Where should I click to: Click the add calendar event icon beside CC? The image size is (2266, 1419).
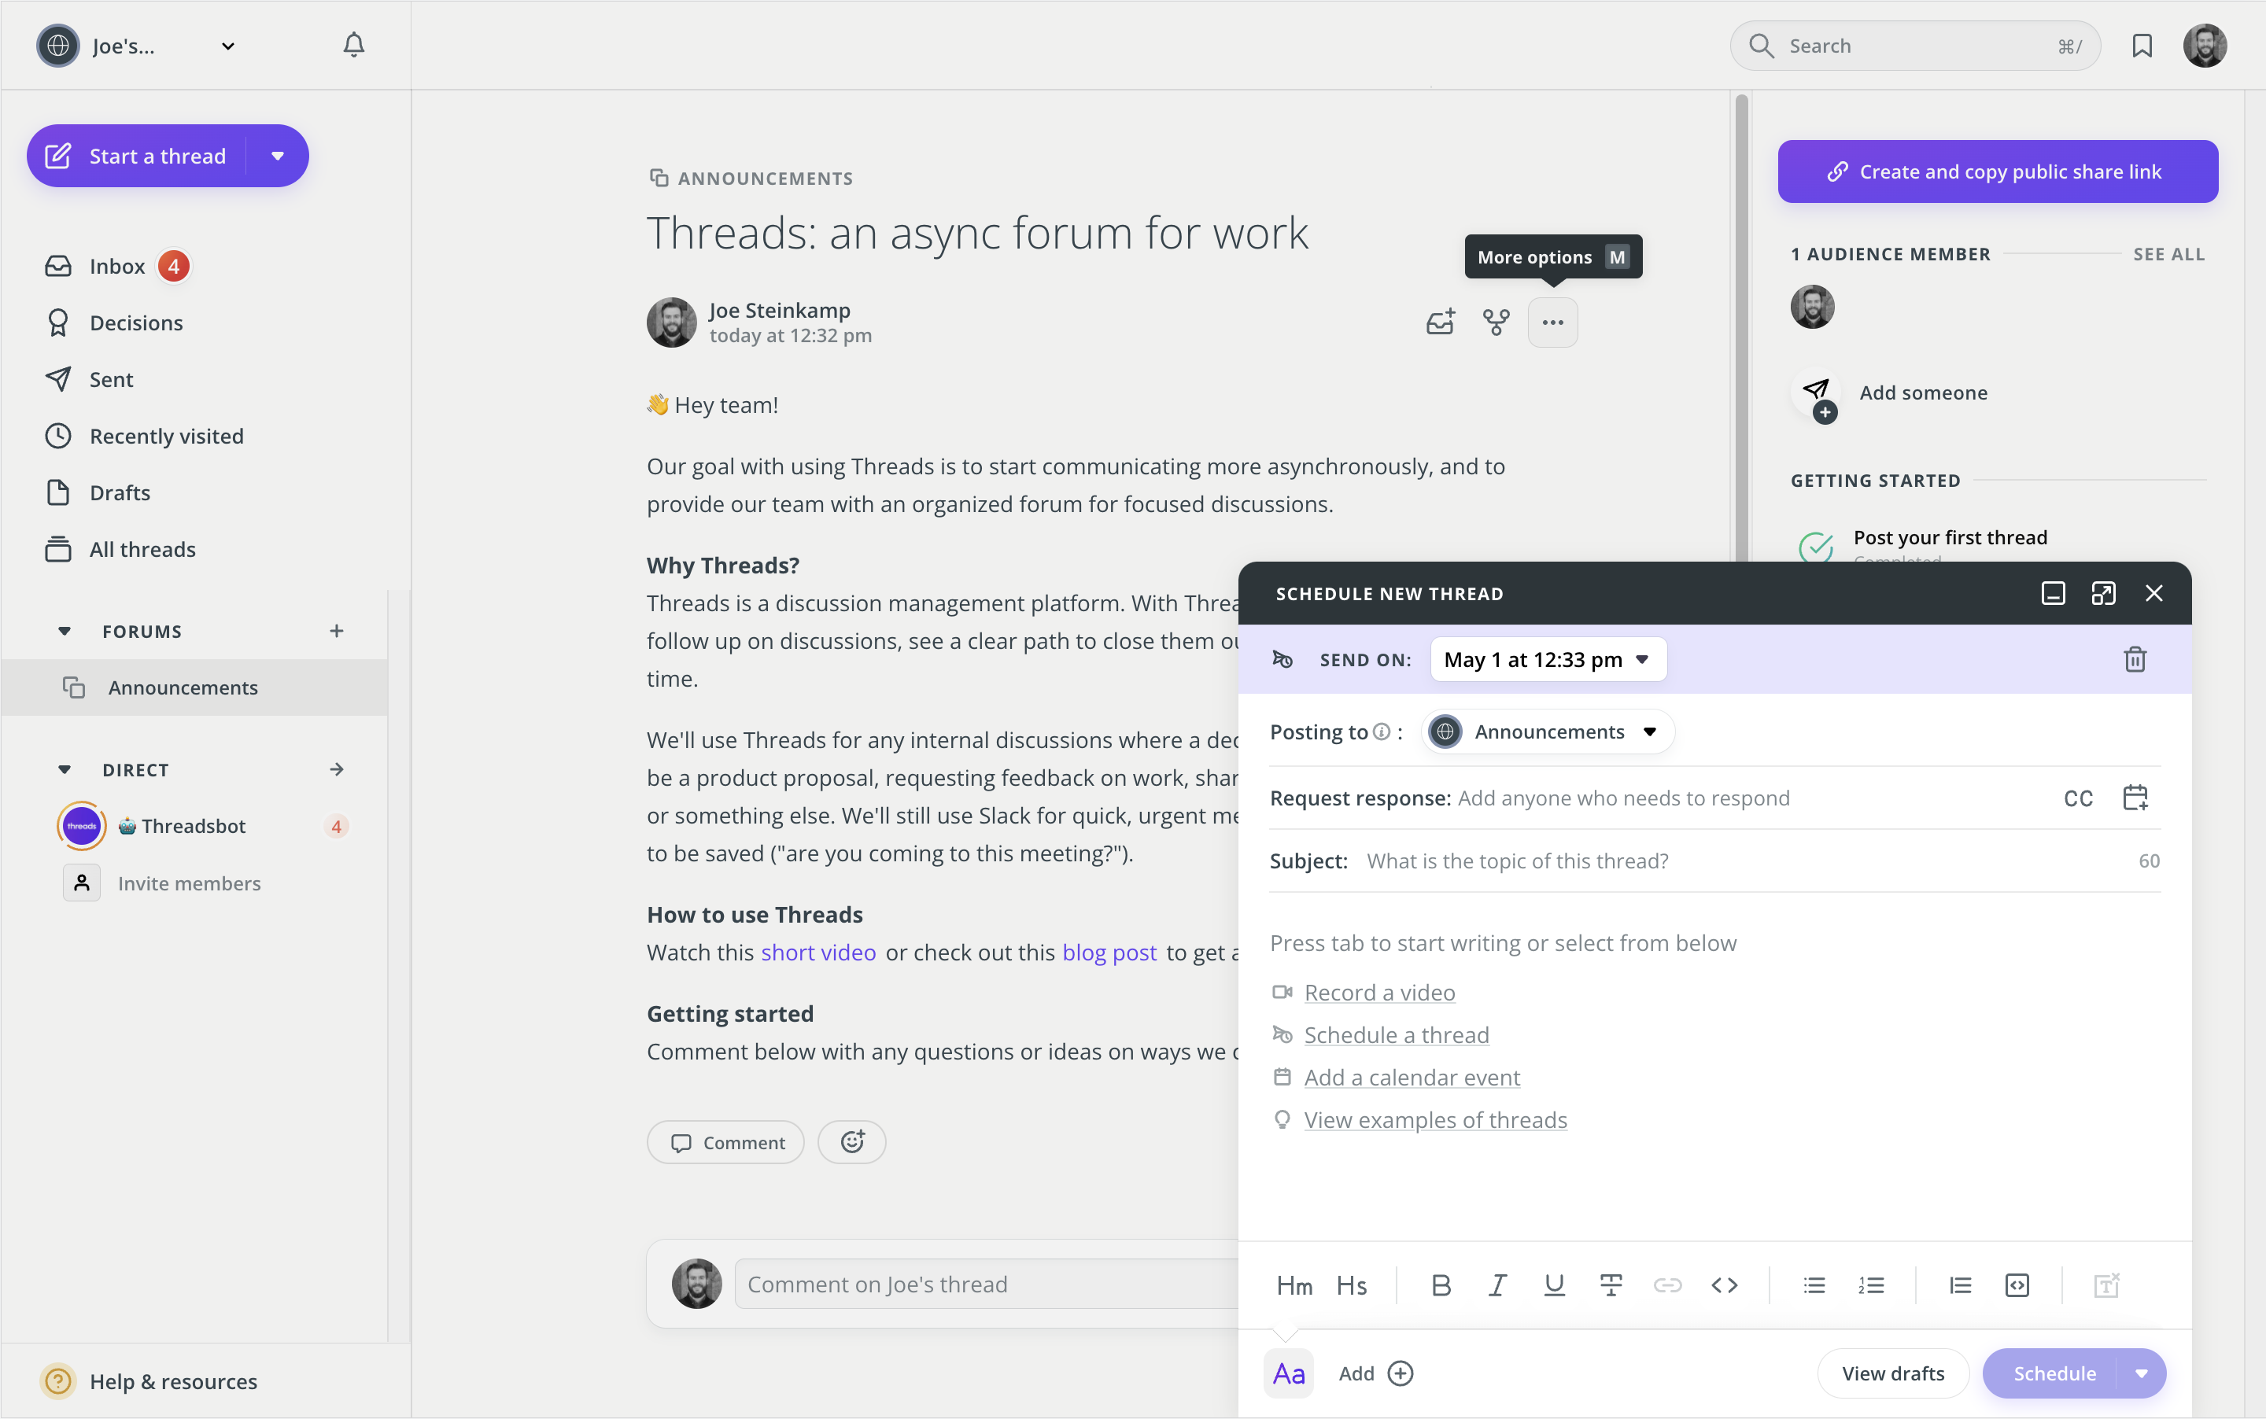click(2135, 798)
